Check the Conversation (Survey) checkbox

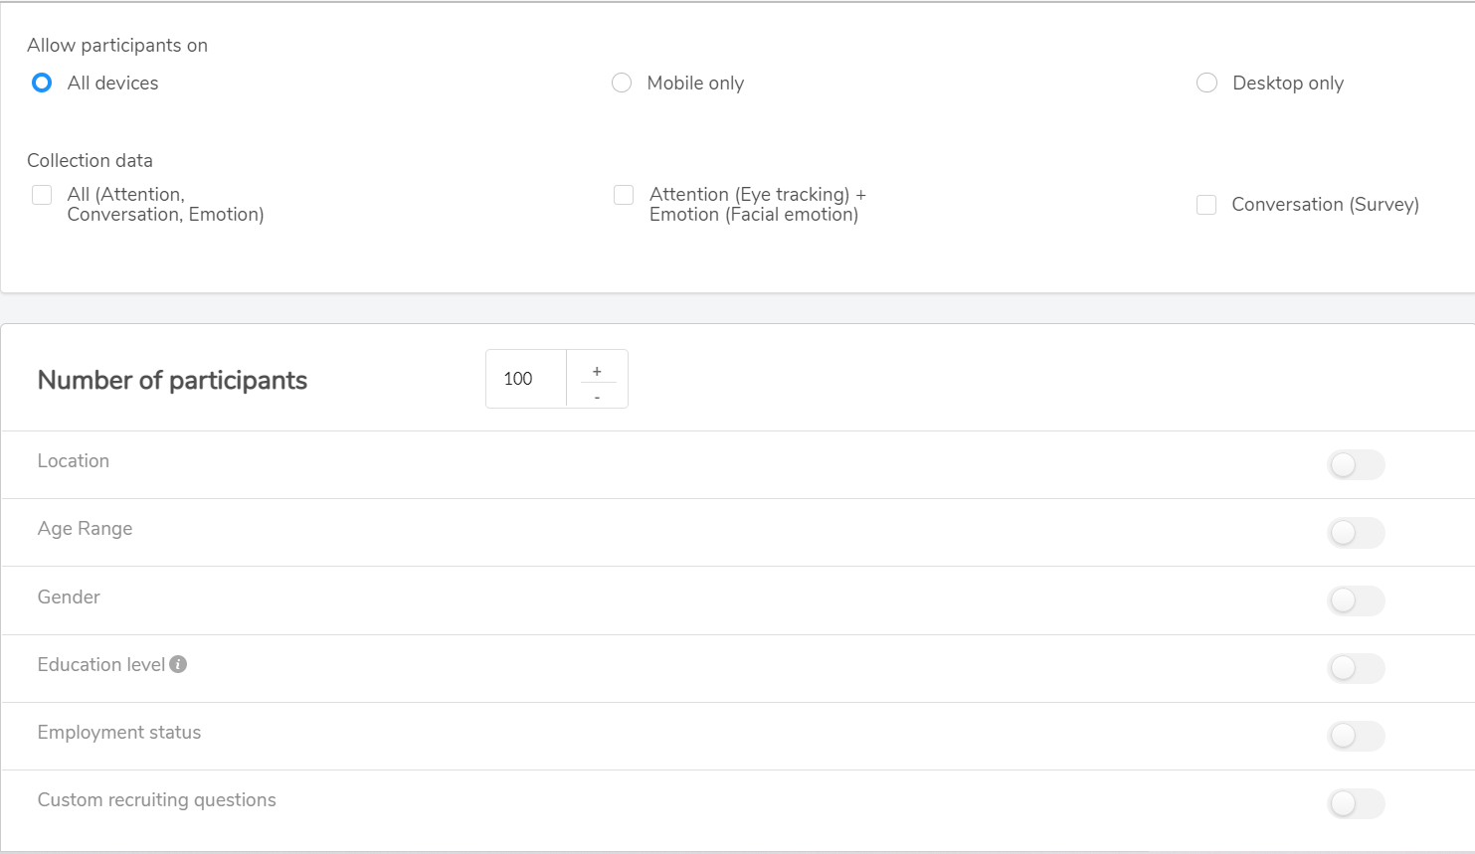(1206, 204)
